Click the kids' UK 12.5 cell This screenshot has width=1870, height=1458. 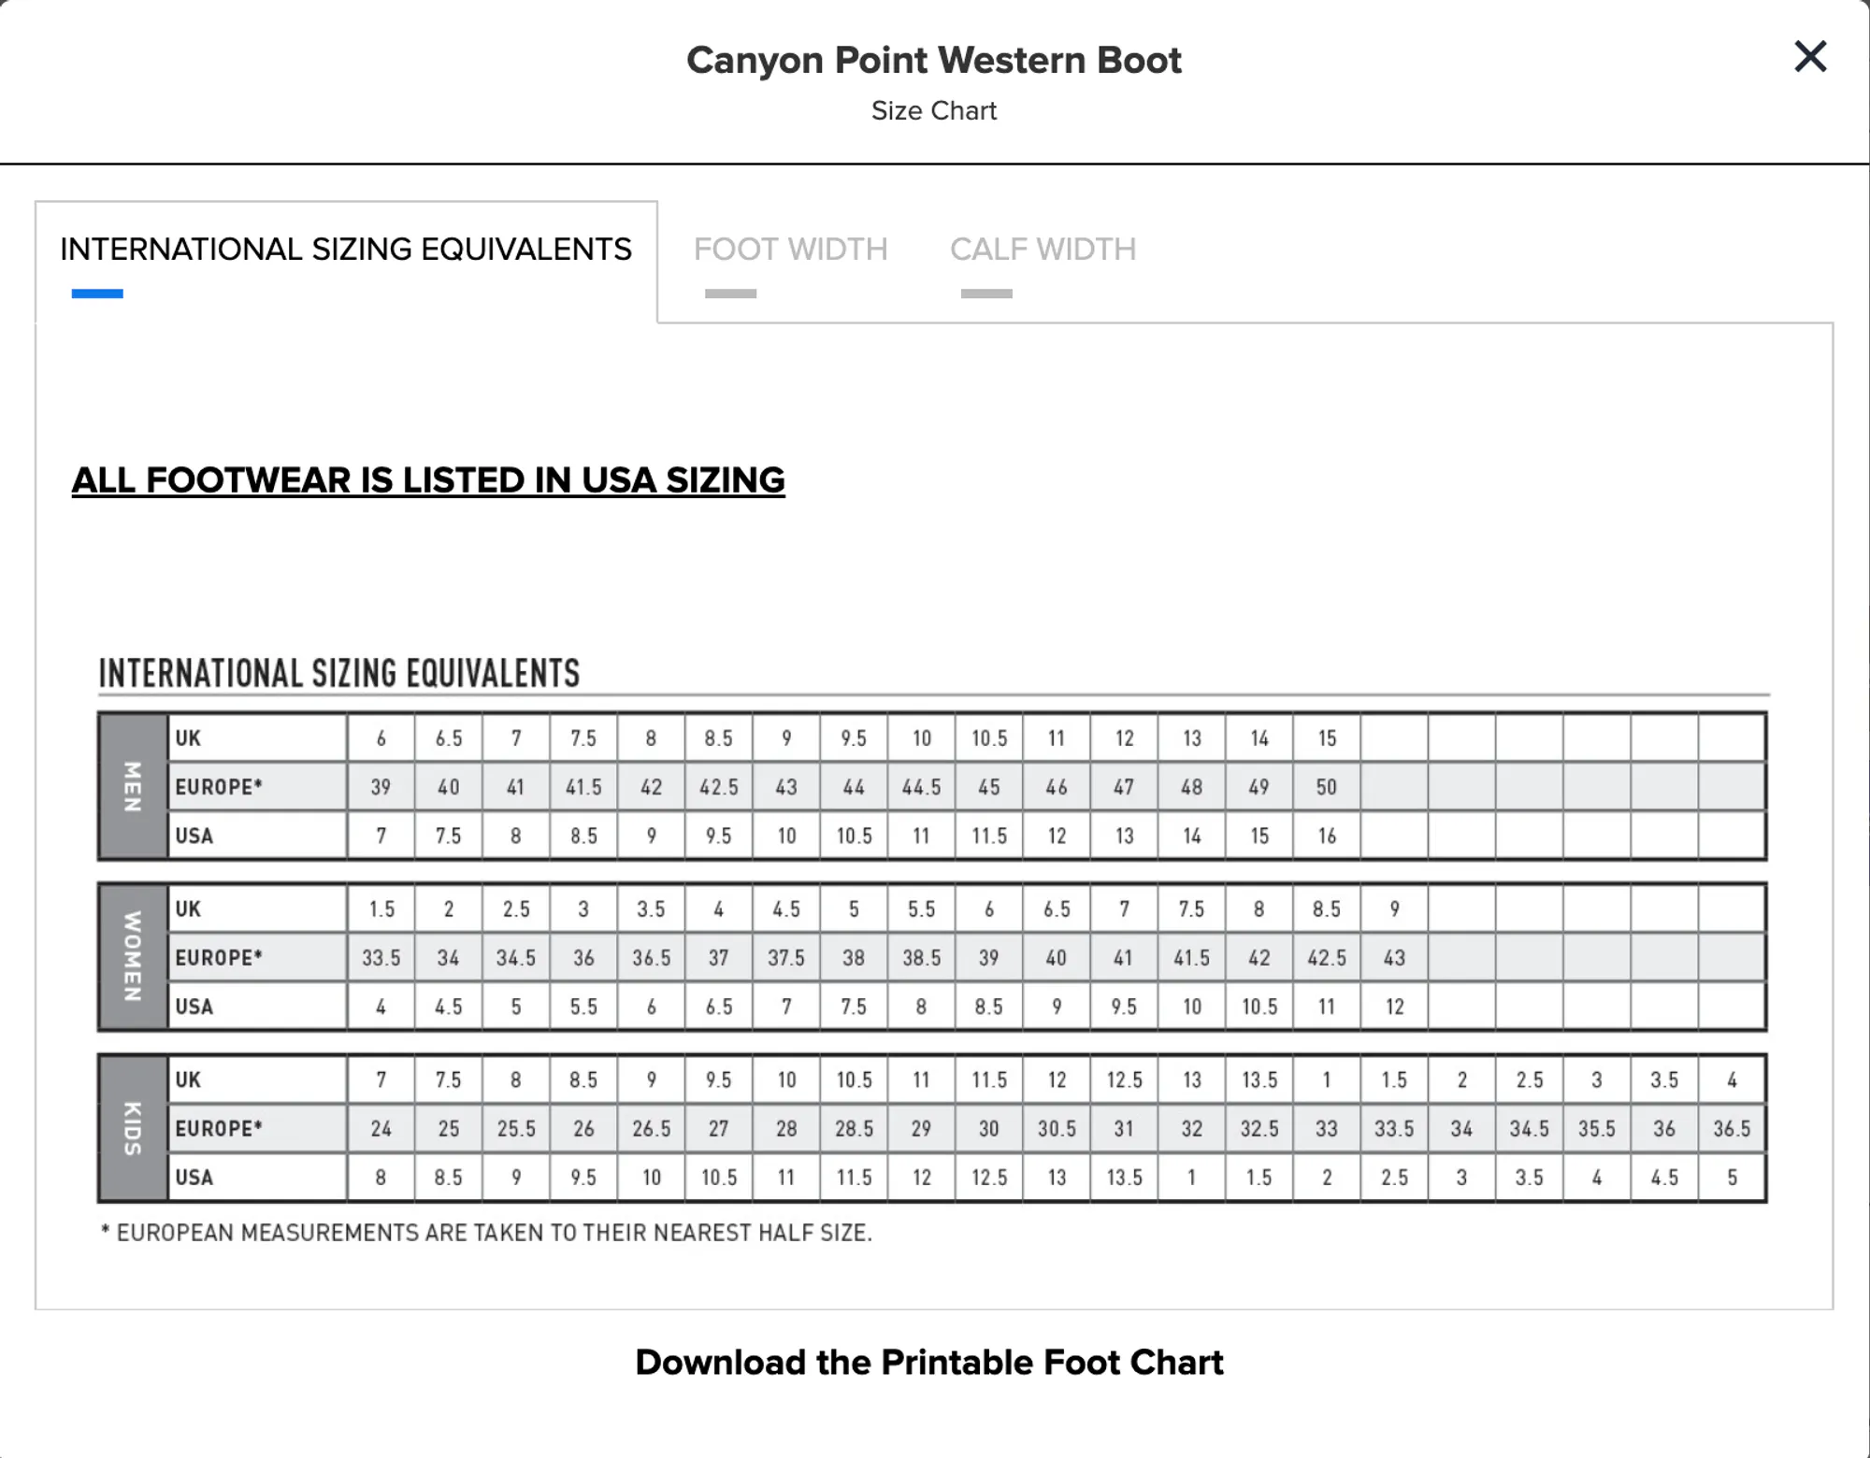point(1124,1080)
